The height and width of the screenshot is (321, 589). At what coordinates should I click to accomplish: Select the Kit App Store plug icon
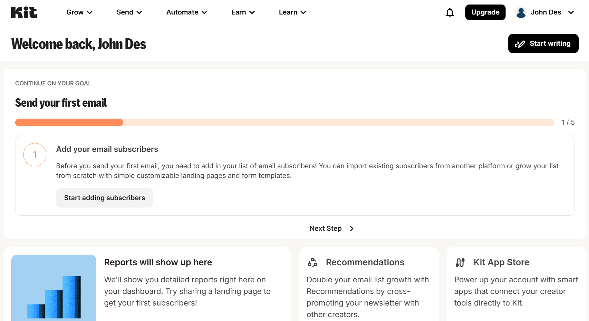click(x=460, y=262)
